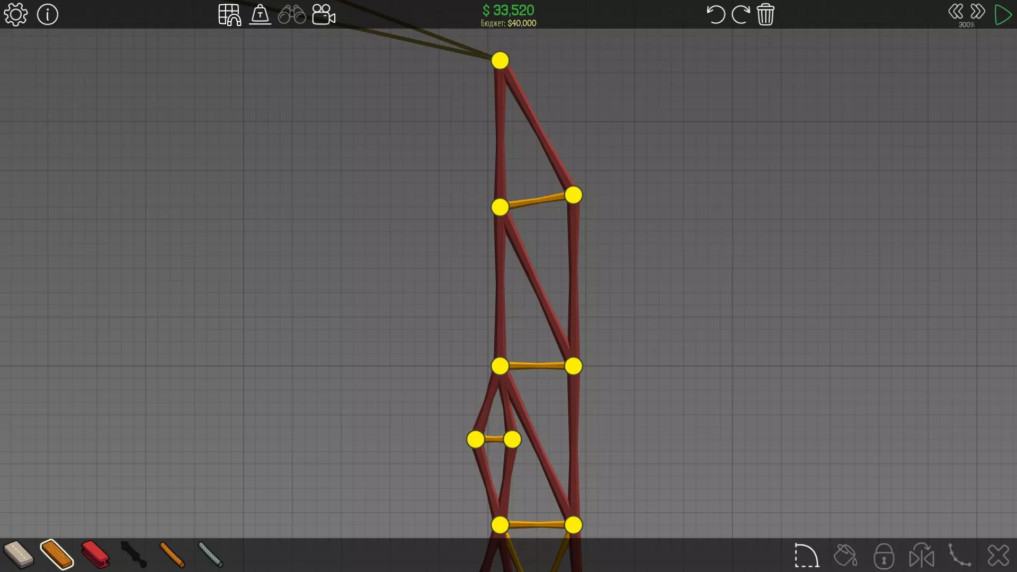Increase simulation speed with right arrows
Image resolution: width=1017 pixels, height=572 pixels.
coord(978,12)
